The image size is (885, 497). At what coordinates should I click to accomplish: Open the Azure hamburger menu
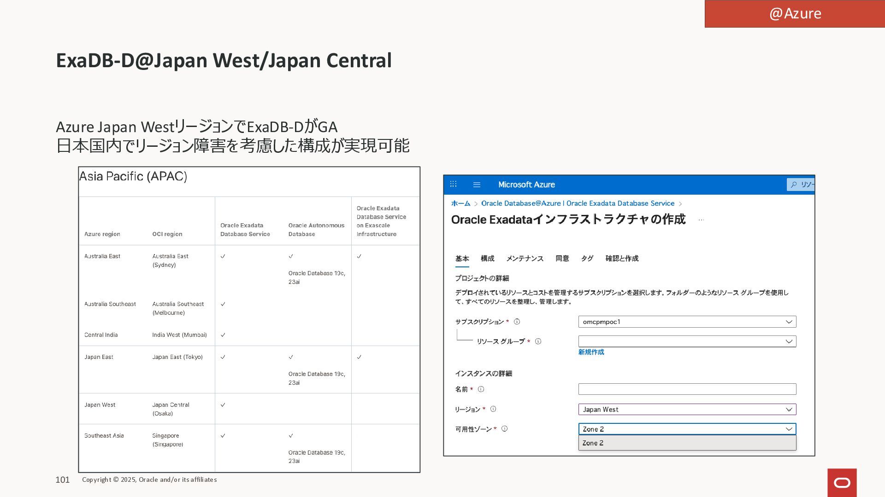pyautogui.click(x=477, y=185)
